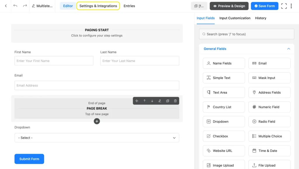Move page break up with arrow
Viewport: 299px width, 169px height.
coord(145,101)
